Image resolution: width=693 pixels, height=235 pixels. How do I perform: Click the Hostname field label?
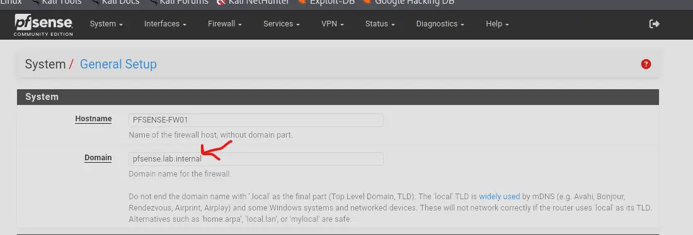click(x=93, y=119)
